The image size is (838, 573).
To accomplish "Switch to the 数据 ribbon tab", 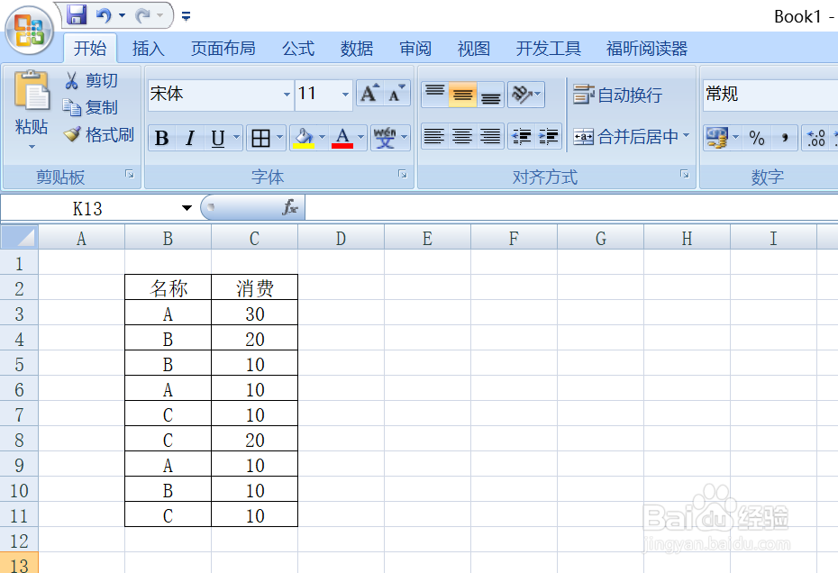I will [356, 49].
